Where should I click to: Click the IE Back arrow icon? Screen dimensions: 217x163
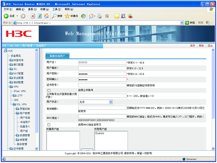click(6, 16)
